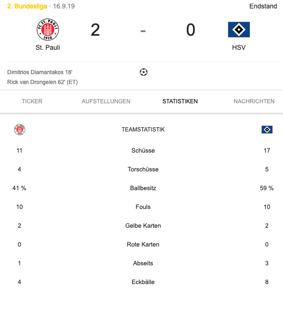Screen dimensions: 283x316
Task: Click the Eckbälle statistic label
Action: (x=143, y=282)
